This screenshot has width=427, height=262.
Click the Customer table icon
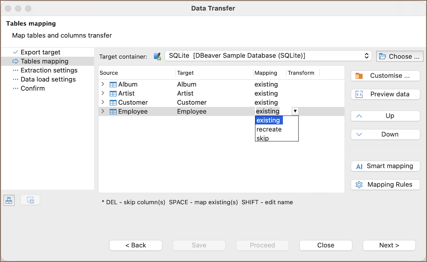click(113, 103)
